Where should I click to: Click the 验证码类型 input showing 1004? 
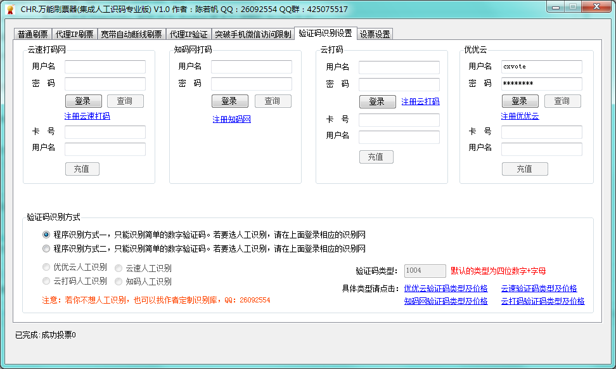(x=425, y=271)
